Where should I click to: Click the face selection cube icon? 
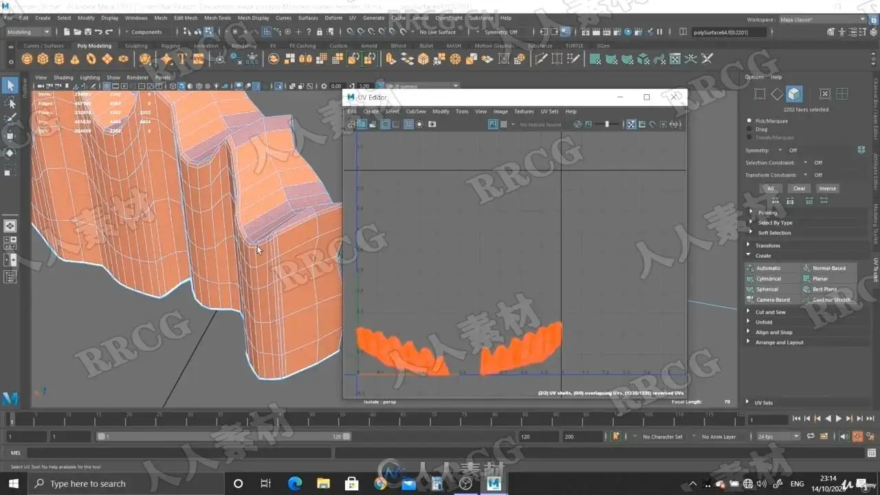tap(794, 94)
